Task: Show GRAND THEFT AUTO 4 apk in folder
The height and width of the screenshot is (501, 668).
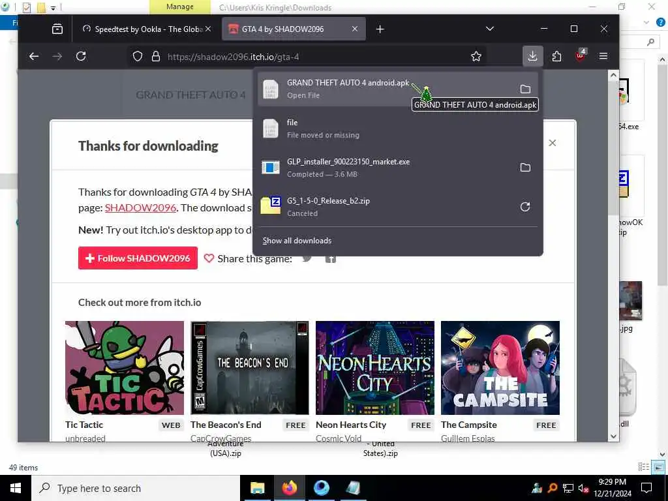Action: 525,89
